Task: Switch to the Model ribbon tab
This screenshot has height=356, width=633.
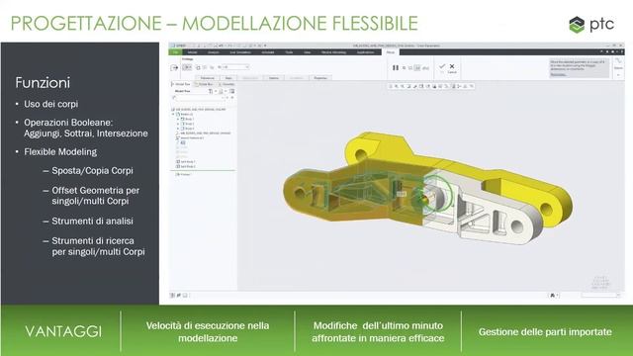Action: pyautogui.click(x=193, y=52)
